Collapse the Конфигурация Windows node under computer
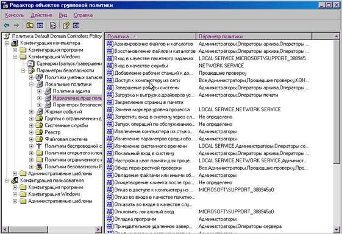 point(15,57)
